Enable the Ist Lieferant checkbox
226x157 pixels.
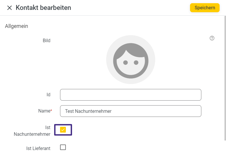[x=63, y=147]
